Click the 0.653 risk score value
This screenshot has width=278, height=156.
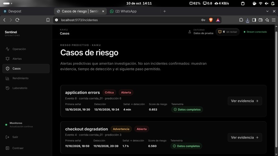[153, 110]
